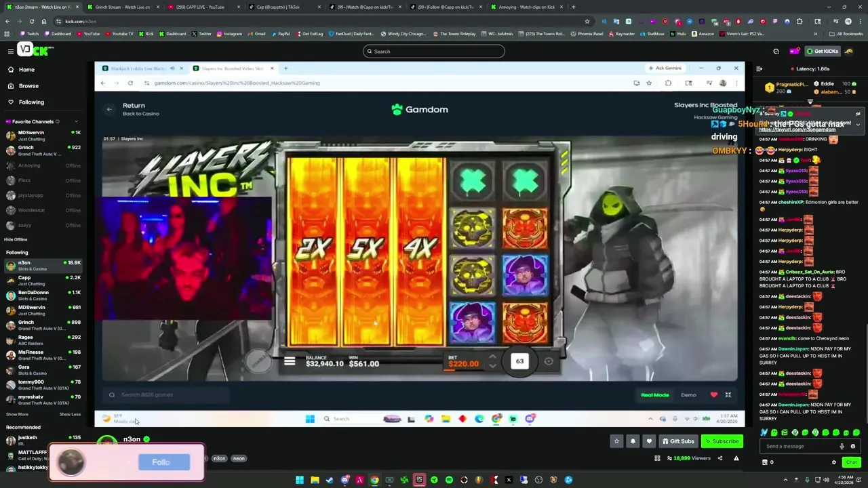This screenshot has width=868, height=488.
Task: Open the All Bookmarks folder
Action: click(847, 34)
